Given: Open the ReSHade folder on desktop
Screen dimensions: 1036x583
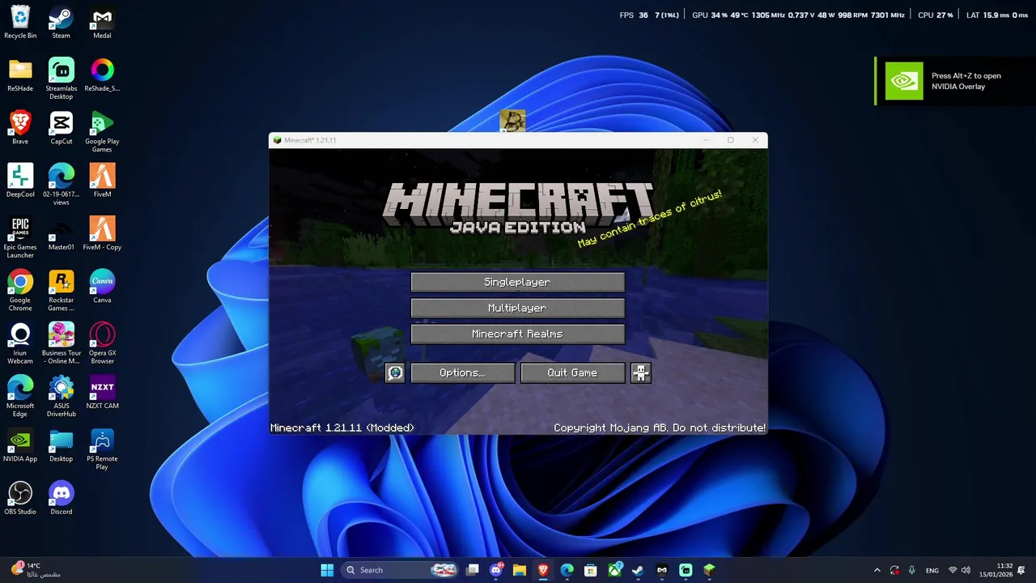Looking at the screenshot, I should pyautogui.click(x=20, y=75).
